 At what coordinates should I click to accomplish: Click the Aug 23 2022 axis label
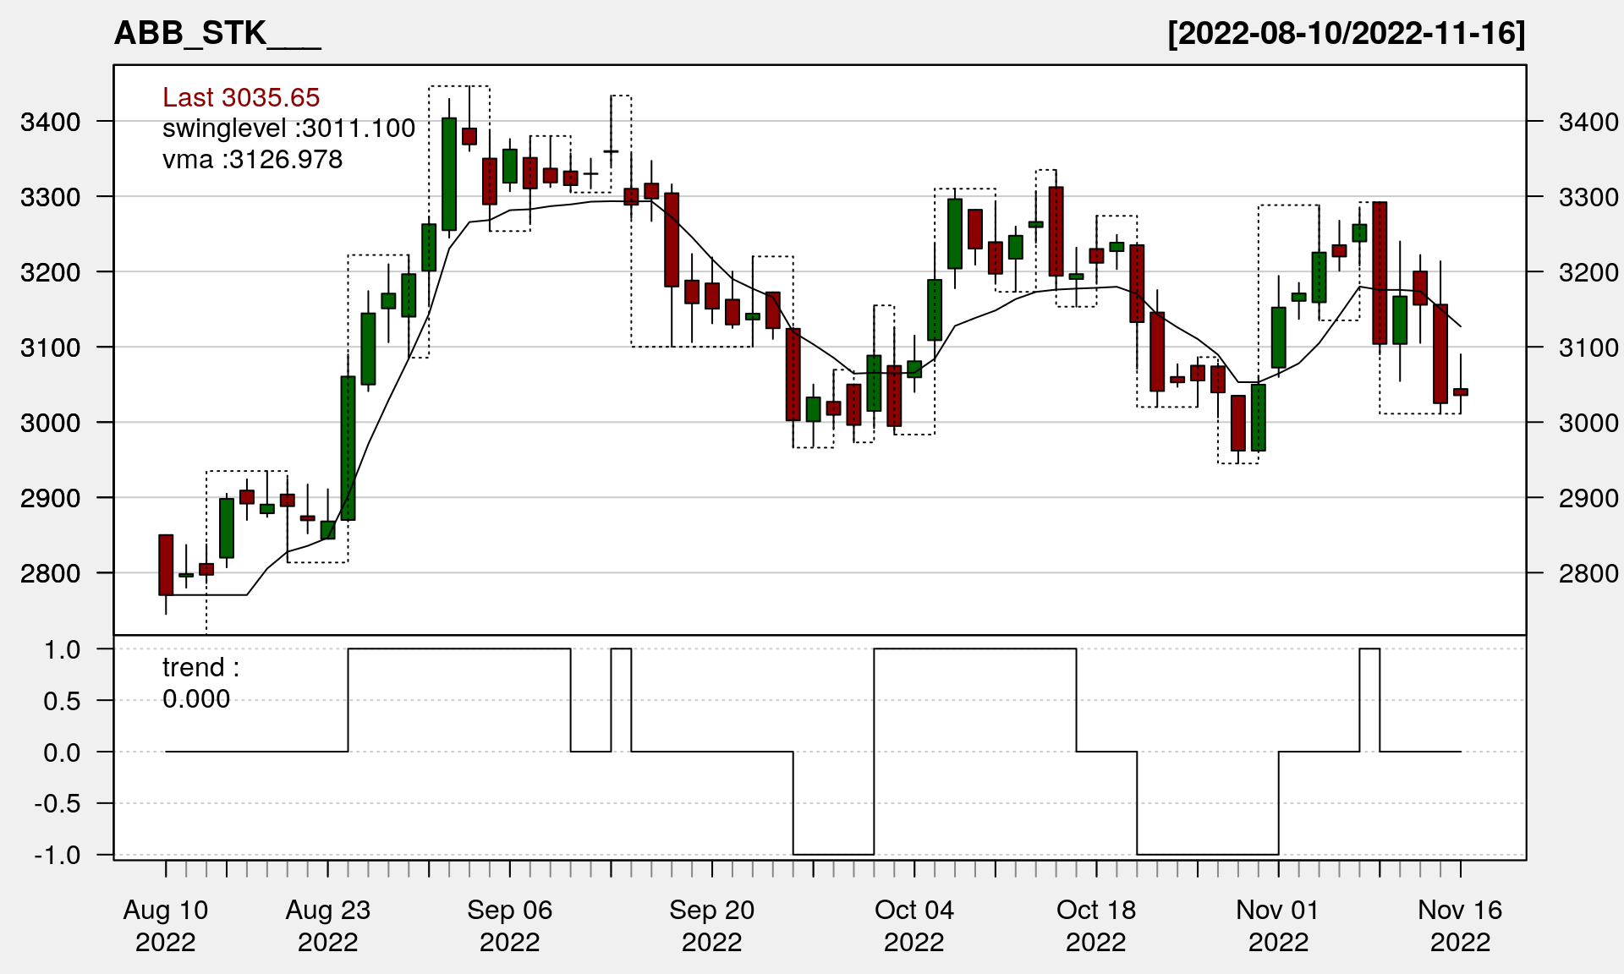pos(328,926)
